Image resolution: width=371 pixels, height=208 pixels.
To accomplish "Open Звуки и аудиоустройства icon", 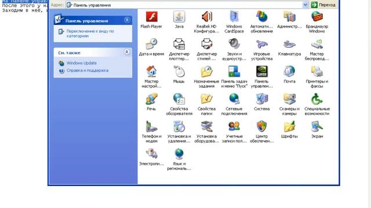I will pyautogui.click(x=234, y=44).
